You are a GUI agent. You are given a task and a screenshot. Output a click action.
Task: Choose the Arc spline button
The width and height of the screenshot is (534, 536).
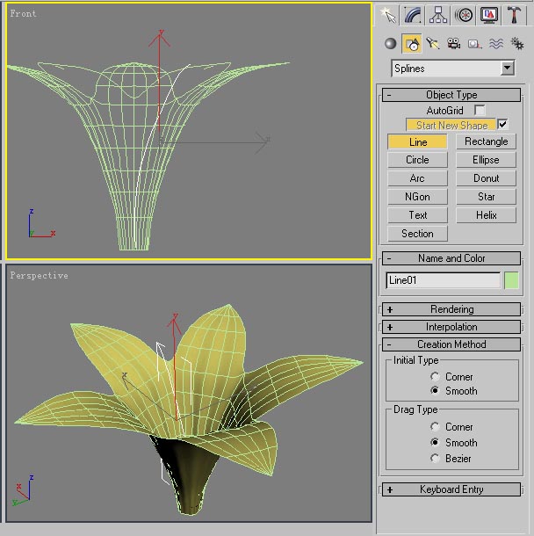pos(417,178)
